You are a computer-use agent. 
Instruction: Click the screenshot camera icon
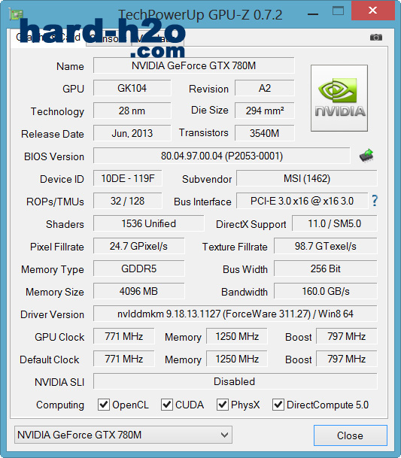click(x=376, y=38)
